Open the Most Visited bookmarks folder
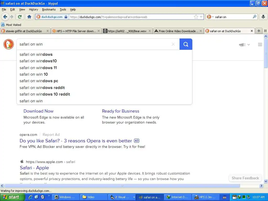 pyautogui.click(x=11, y=25)
